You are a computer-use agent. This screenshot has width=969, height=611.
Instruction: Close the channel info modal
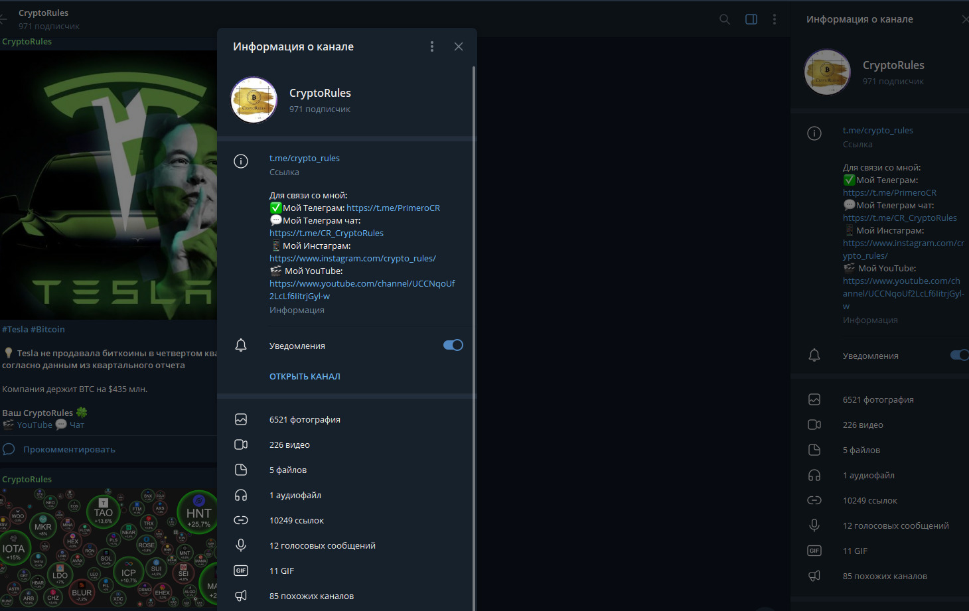tap(459, 46)
